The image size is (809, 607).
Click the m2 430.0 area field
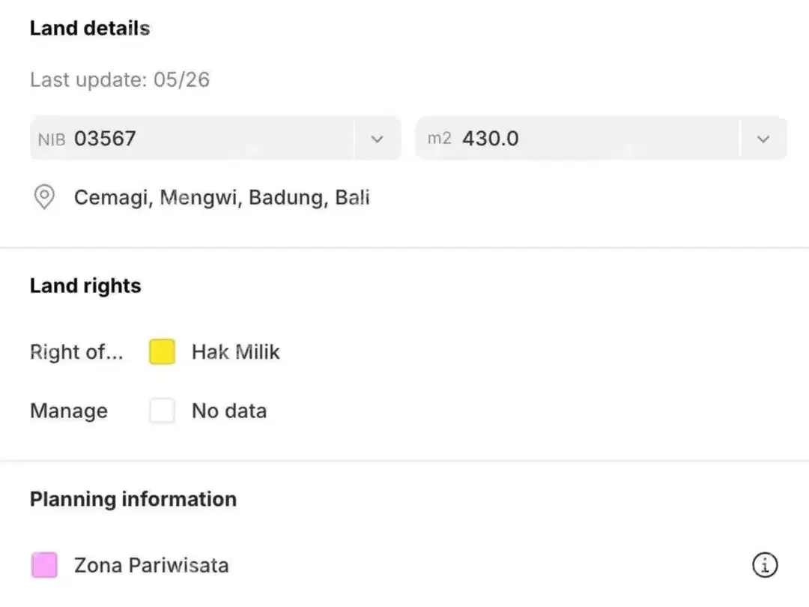pyautogui.click(x=601, y=139)
